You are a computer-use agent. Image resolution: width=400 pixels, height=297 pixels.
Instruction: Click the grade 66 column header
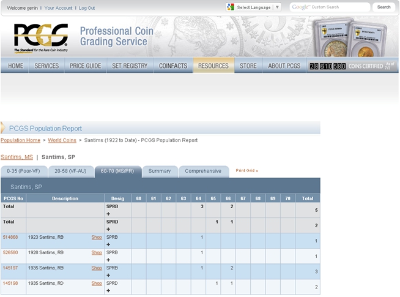coord(228,198)
